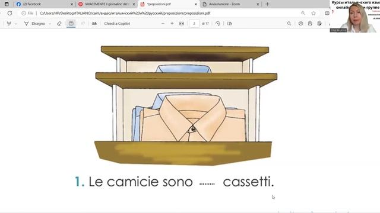Switch to the VIVACEMENTE il giornalino tab
Image resolution: width=380 pixels, height=213 pixels.
(107, 4)
